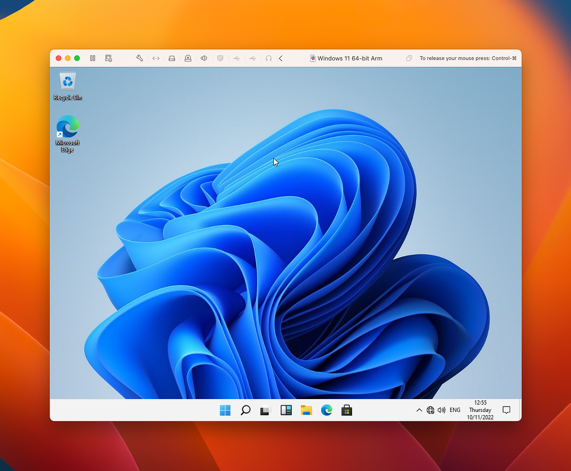Select the Search icon on the taskbar
The width and height of the screenshot is (571, 471).
click(245, 410)
